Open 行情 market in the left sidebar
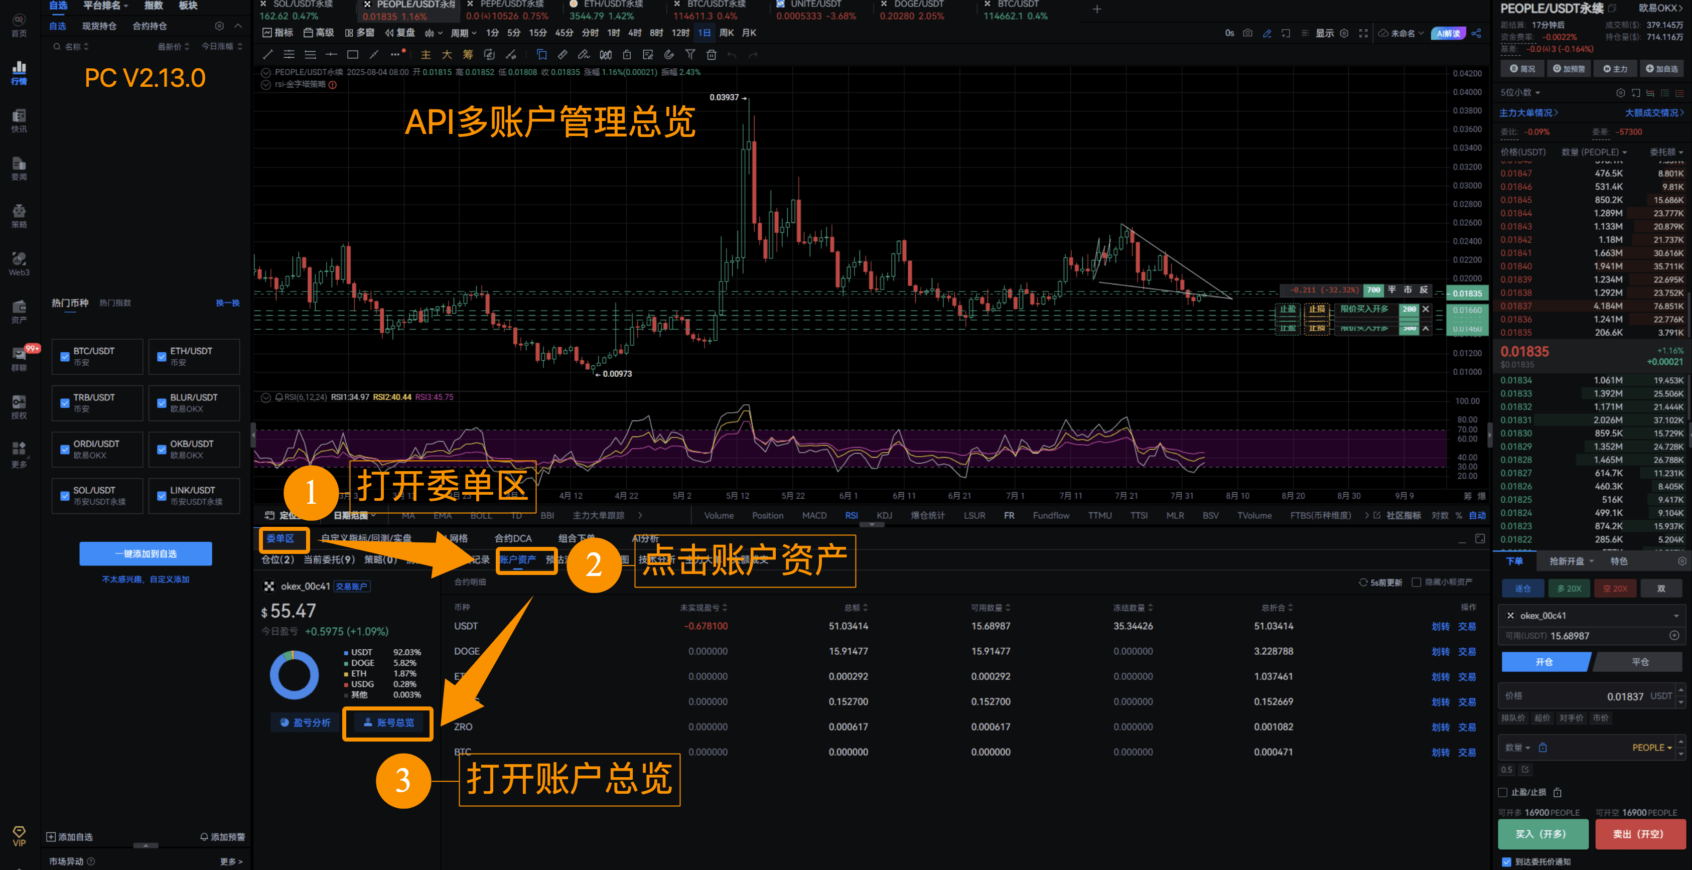Image resolution: width=1692 pixels, height=870 pixels. [19, 72]
